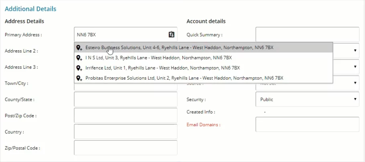The height and width of the screenshot is (162, 365).
Task: Select Probitas Enterprise Solutions Ltd, Unit 2 address
Action: click(204, 78)
